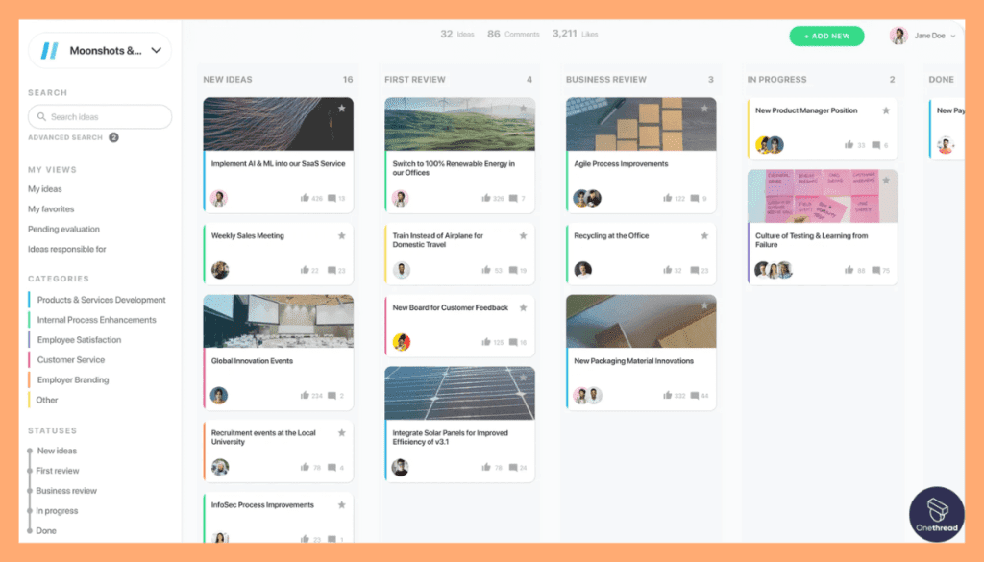This screenshot has height=562, width=984.
Task: Open comments on Train Instead of Airplane
Action: tap(513, 270)
